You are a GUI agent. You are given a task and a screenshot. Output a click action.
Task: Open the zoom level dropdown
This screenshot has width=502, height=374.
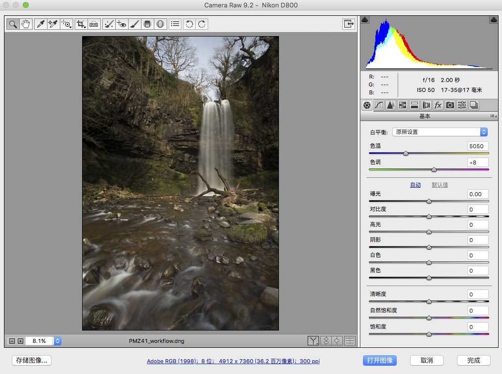click(57, 341)
